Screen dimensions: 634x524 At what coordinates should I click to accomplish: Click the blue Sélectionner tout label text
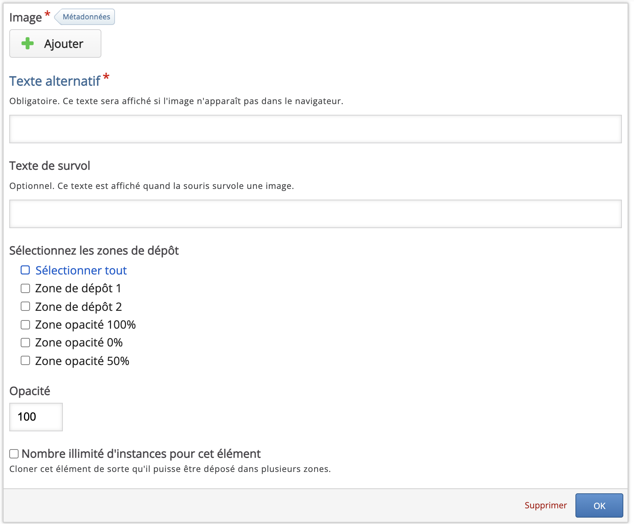pyautogui.click(x=81, y=271)
